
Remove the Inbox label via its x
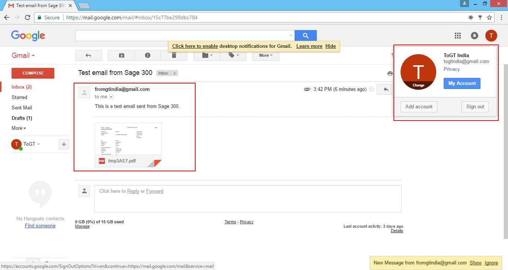pos(175,73)
